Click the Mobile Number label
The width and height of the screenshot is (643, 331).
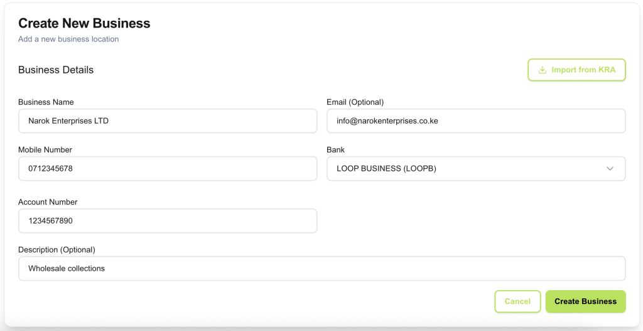(45, 149)
